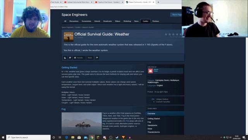
Task: Click the browser address bar
Action: coord(116,7)
